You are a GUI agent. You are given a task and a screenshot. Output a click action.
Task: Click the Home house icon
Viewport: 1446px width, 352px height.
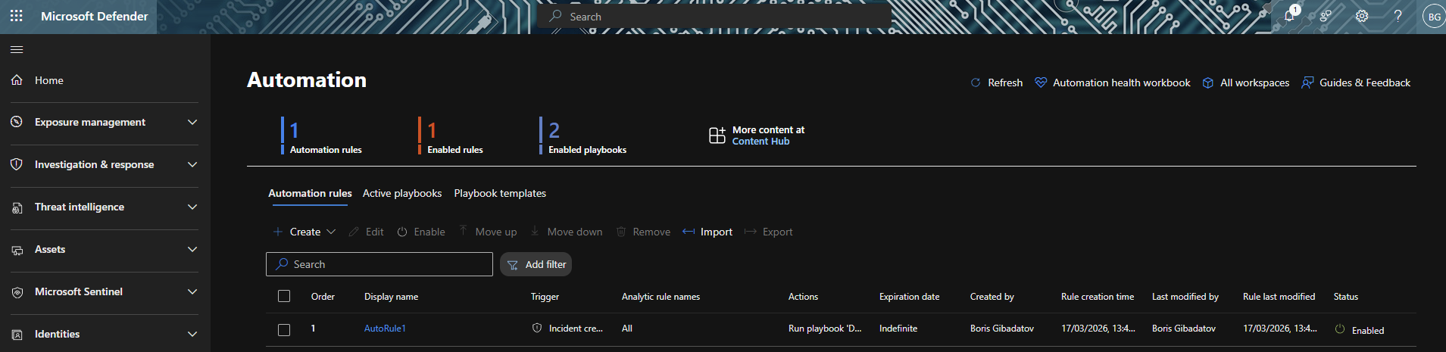pyautogui.click(x=17, y=80)
